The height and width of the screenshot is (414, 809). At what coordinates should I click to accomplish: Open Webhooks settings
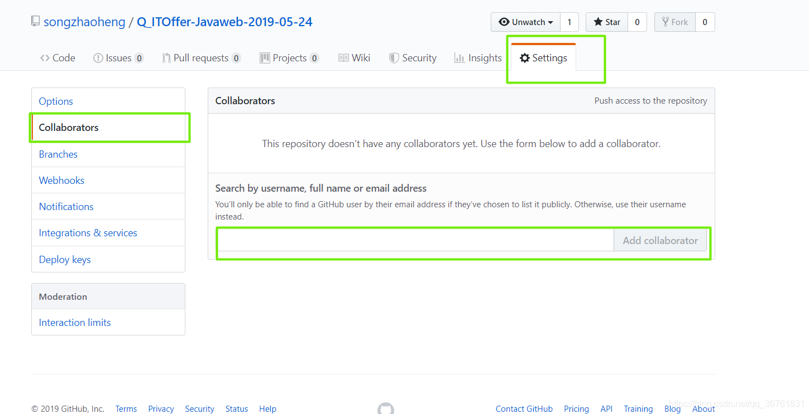coord(108,181)
